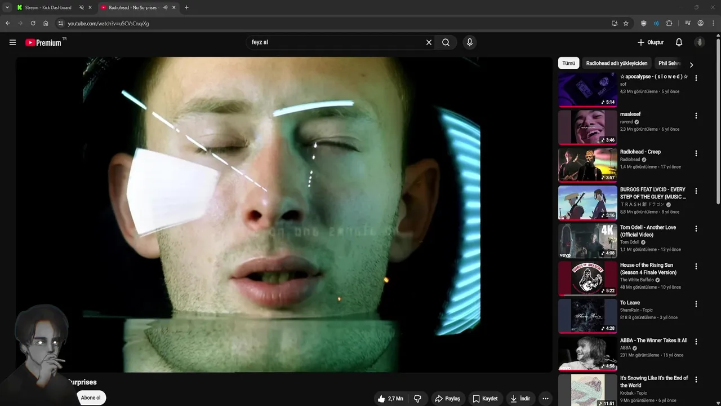This screenshot has height=406, width=721.
Task: Install app icon in address bar
Action: tap(614, 23)
